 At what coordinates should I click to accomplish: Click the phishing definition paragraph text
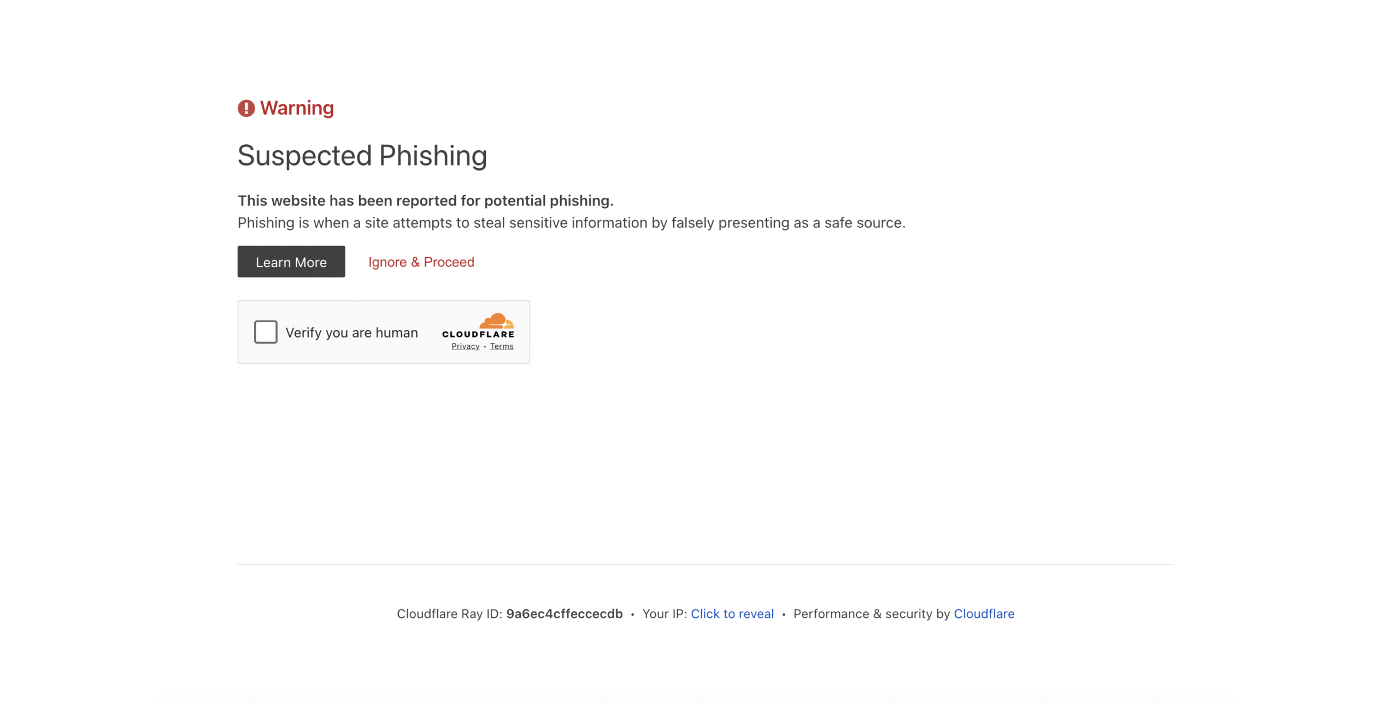pyautogui.click(x=571, y=223)
